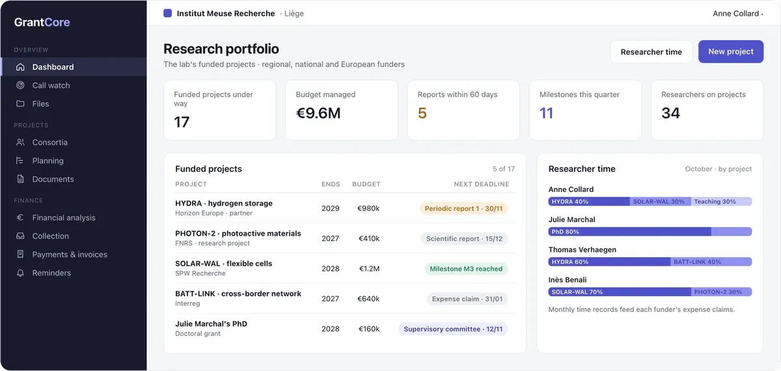Click the Reminders bell icon
The image size is (781, 371).
pos(20,273)
